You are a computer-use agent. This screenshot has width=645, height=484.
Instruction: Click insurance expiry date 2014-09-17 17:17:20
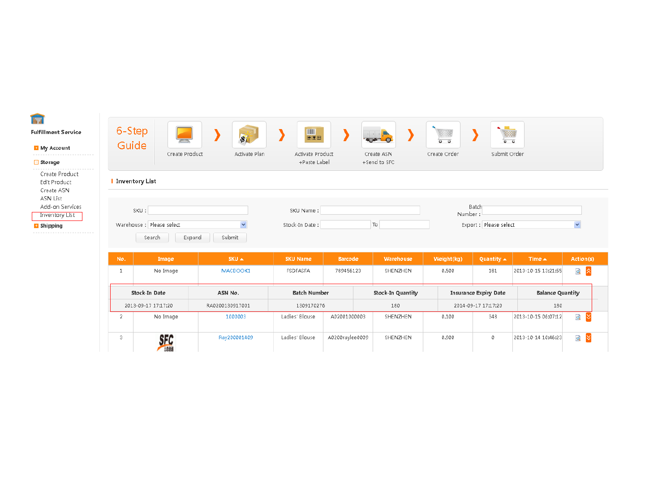point(478,306)
